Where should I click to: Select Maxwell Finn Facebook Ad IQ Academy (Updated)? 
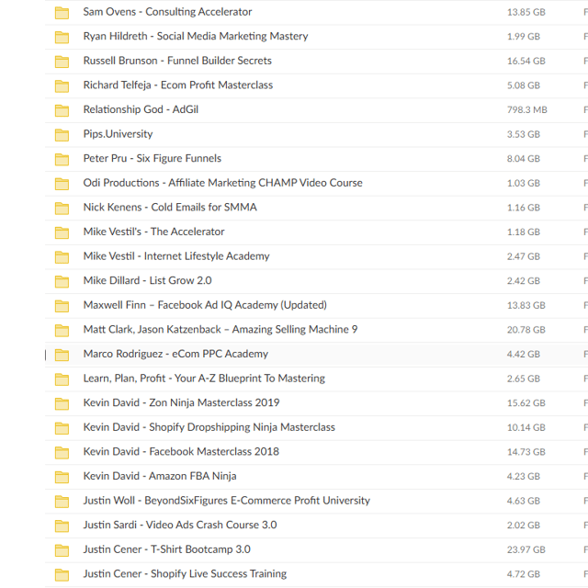(x=205, y=305)
